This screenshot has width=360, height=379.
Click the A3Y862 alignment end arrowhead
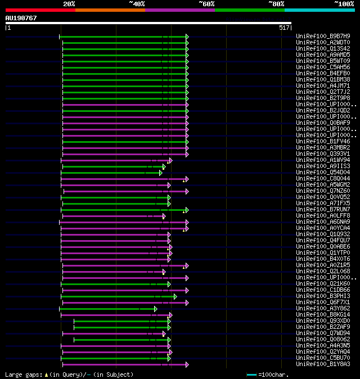(156, 309)
